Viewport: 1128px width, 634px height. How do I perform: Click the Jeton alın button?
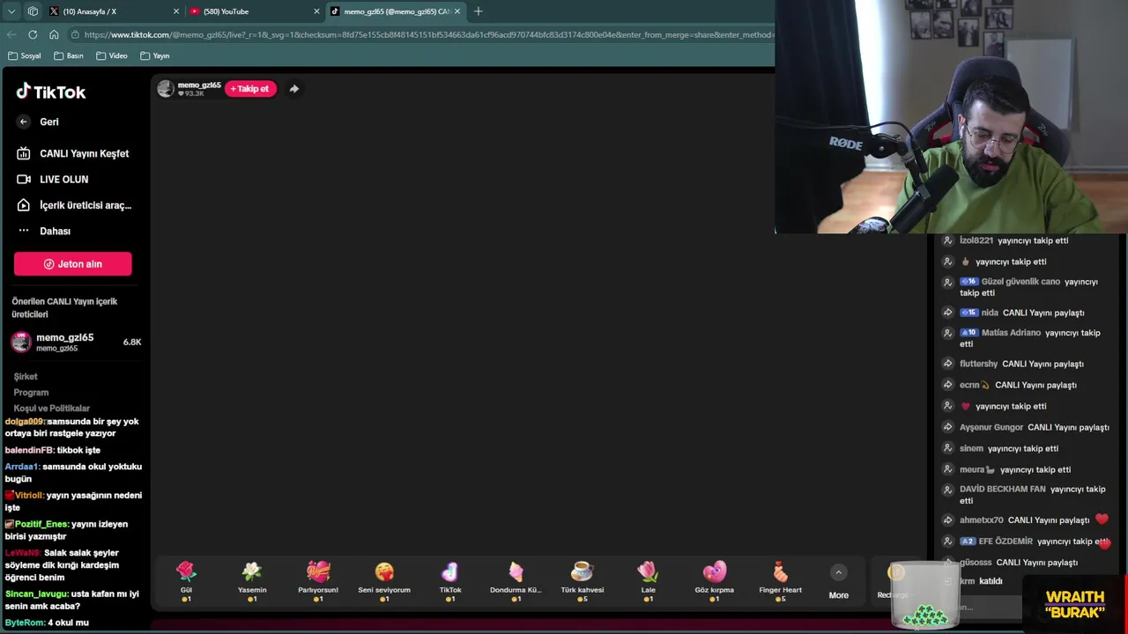click(x=72, y=264)
